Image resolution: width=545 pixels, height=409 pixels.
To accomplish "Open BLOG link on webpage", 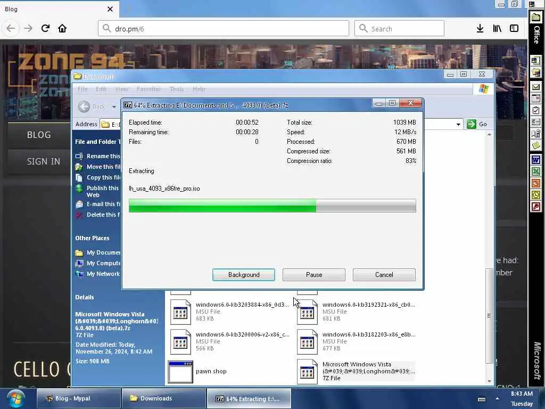I will point(39,135).
